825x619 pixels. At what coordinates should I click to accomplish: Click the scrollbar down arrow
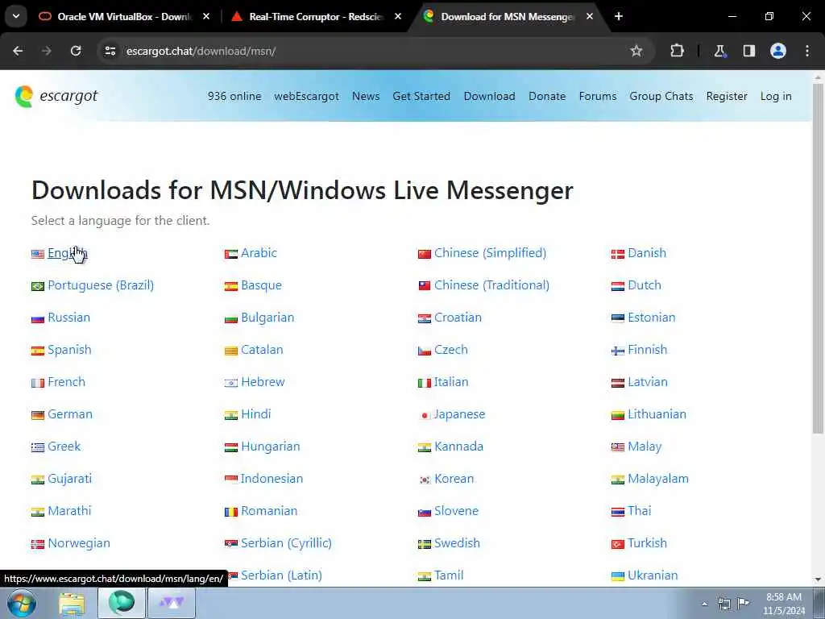pos(818,580)
